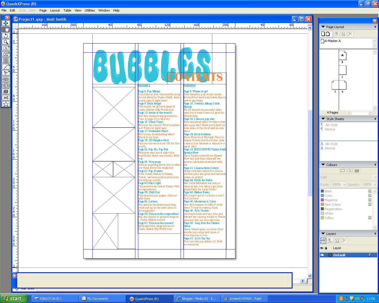The height and width of the screenshot is (303, 379).
Task: Select the Scissors tool
Action: tap(6, 98)
